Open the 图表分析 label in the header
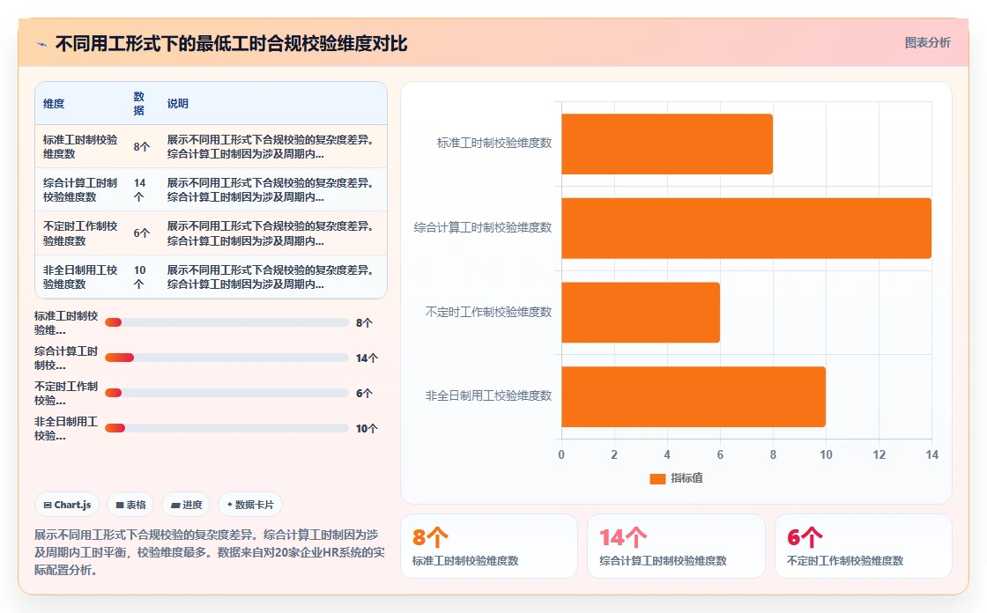The height and width of the screenshot is (613, 987). pyautogui.click(x=927, y=43)
